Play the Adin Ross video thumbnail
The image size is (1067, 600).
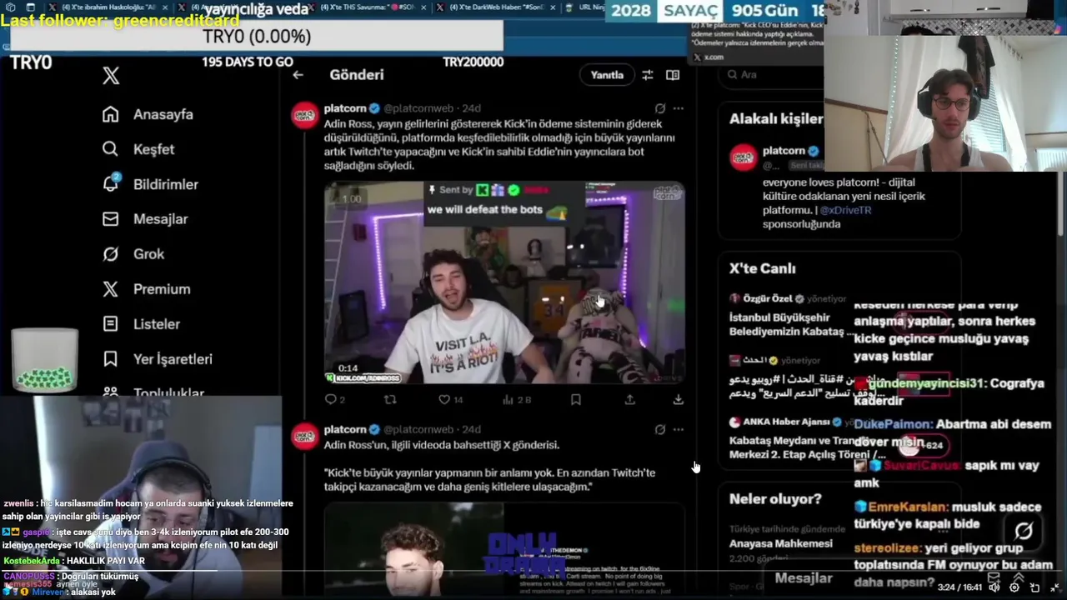[504, 282]
